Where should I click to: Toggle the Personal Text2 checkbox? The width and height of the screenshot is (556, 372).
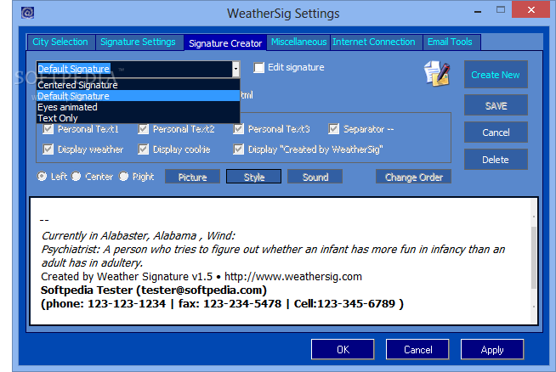pos(144,129)
